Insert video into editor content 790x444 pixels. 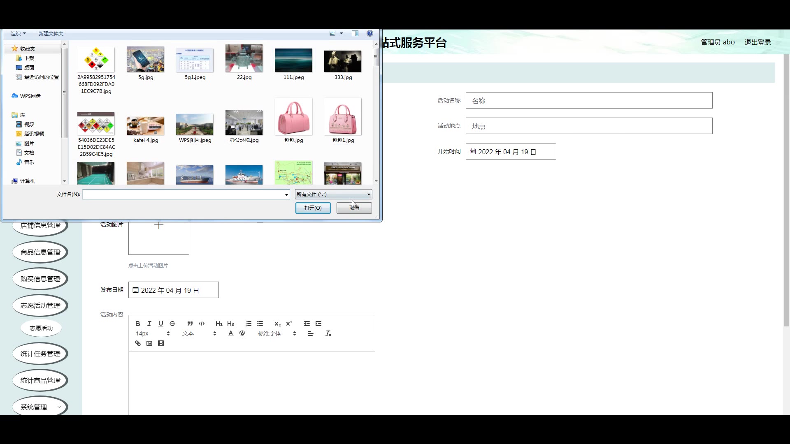click(161, 343)
